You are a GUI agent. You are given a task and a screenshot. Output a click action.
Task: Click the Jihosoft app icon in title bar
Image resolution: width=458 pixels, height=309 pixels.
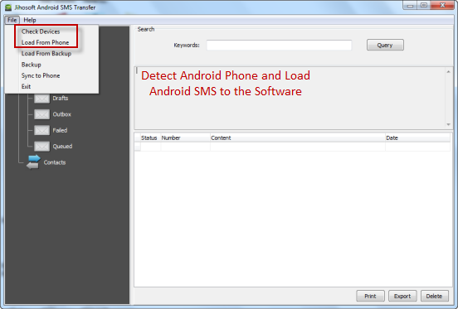8,7
